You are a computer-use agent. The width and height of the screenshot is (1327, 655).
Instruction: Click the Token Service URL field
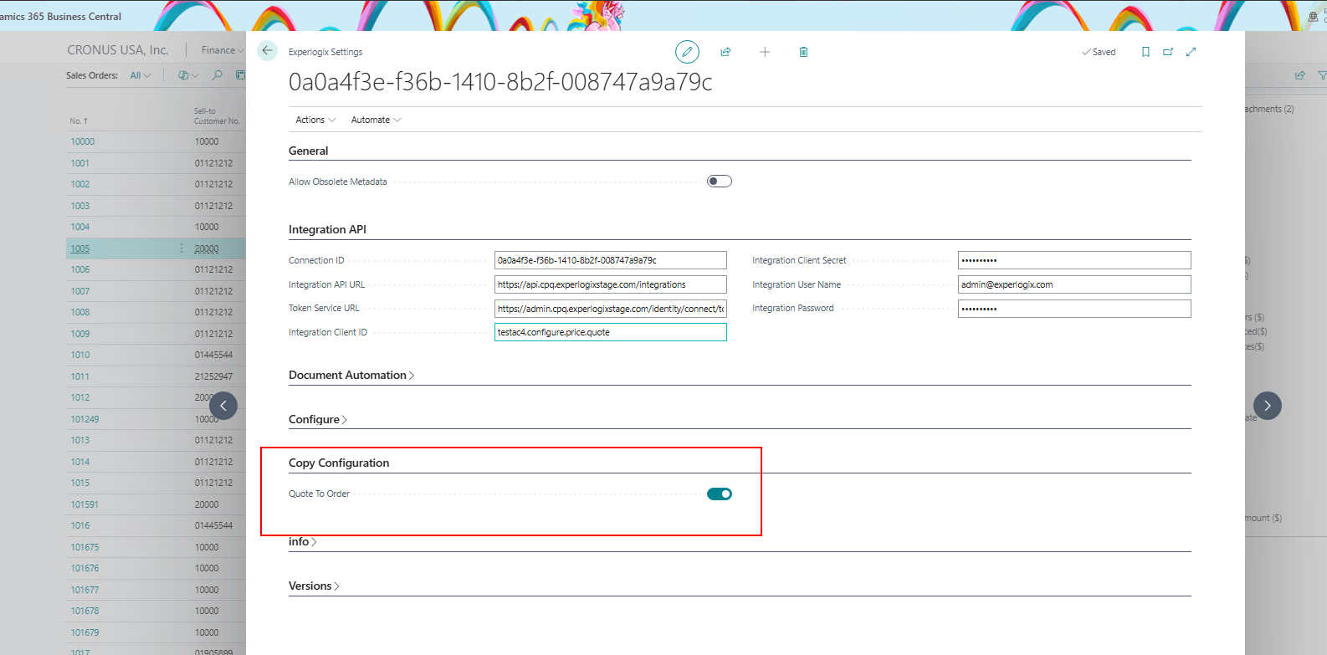[x=611, y=309]
